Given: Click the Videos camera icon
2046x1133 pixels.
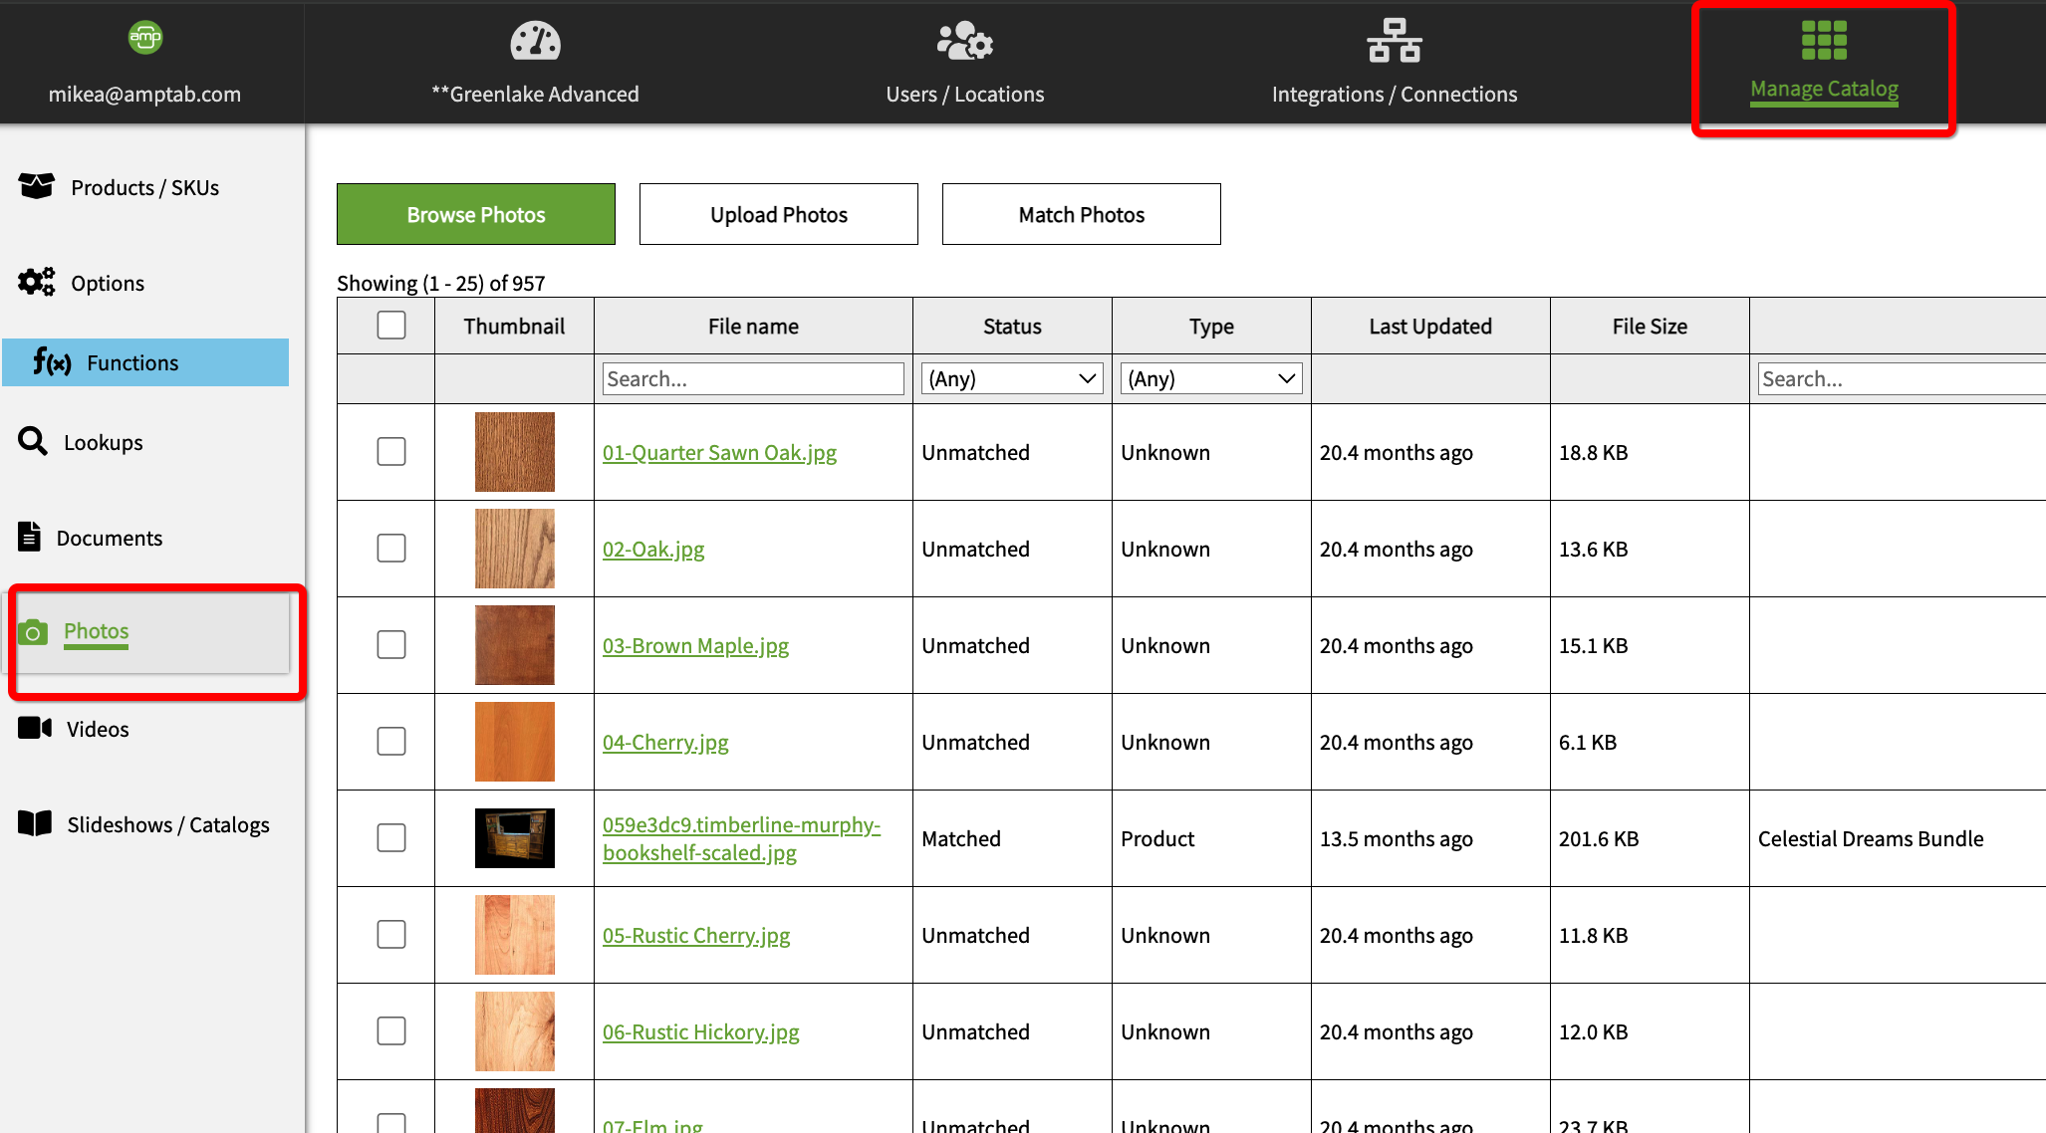Looking at the screenshot, I should (x=35, y=728).
